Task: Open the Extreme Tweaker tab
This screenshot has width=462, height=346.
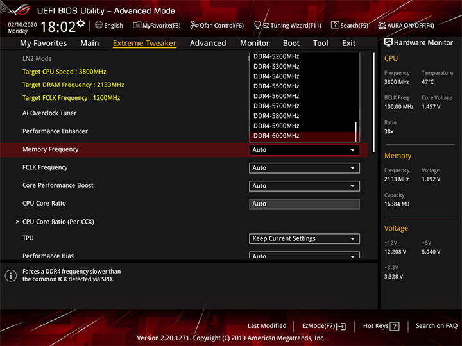Action: (x=144, y=44)
